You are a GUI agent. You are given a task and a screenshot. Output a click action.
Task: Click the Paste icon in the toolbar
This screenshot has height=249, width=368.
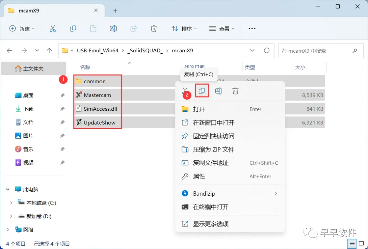click(x=93, y=29)
